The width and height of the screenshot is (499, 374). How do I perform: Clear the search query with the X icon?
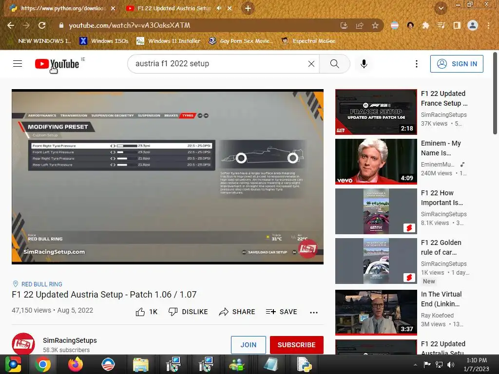click(311, 64)
